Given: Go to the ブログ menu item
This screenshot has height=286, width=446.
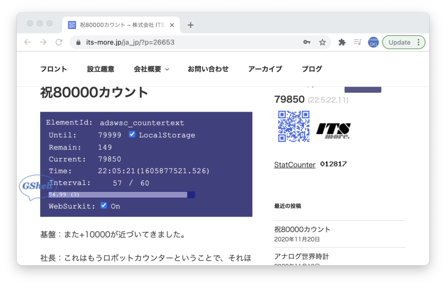Looking at the screenshot, I should coord(312,69).
